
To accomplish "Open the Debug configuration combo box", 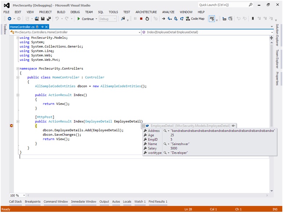I will [x=108, y=19].
